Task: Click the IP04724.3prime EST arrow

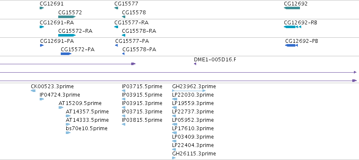Action: [x=42, y=99]
